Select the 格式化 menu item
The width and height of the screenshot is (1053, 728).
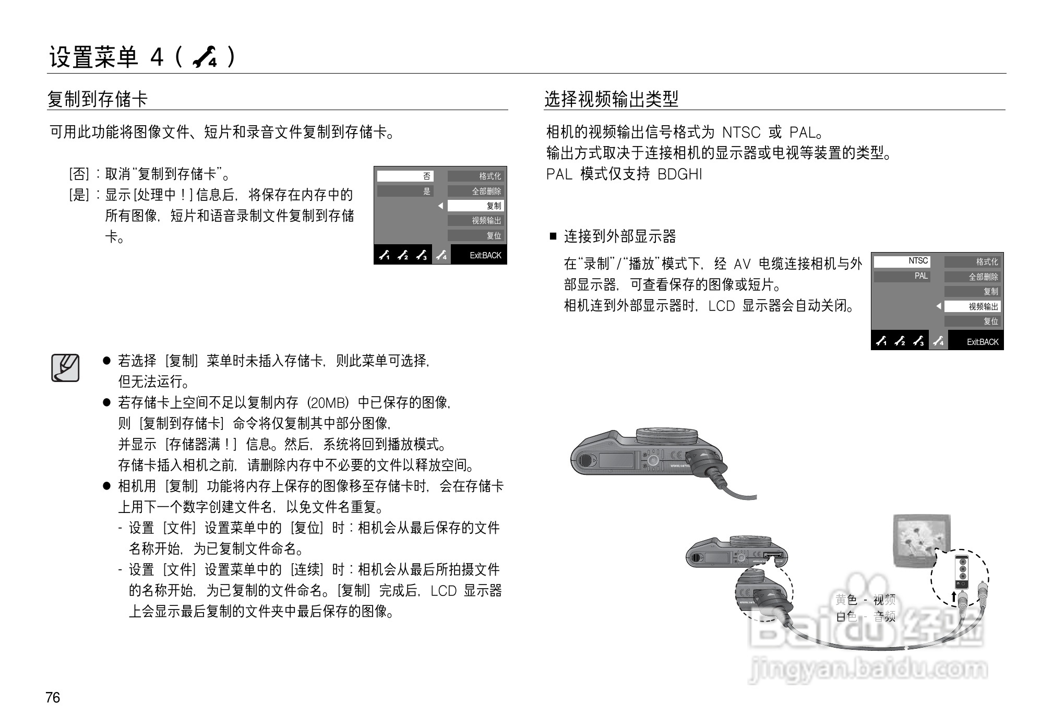(489, 176)
